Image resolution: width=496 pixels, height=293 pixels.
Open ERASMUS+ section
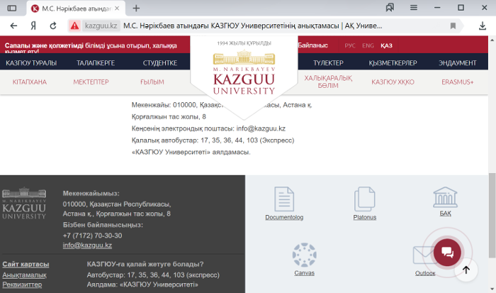pos(458,82)
